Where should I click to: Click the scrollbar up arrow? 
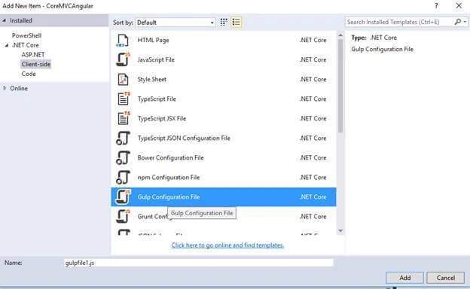[340, 35]
